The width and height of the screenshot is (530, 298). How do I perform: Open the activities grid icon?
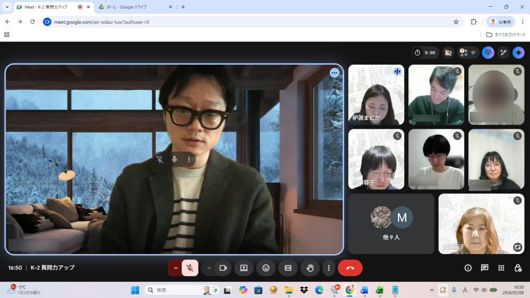501,268
